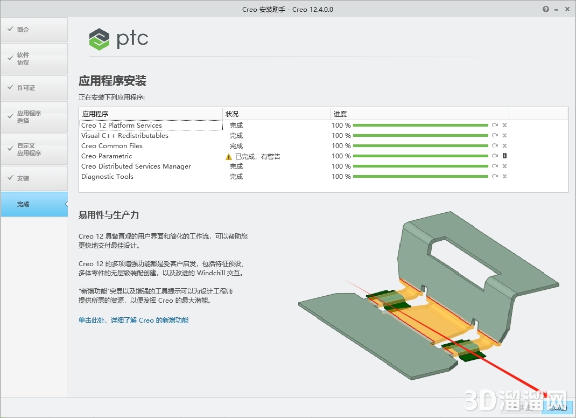Click the PTC logo icon
Image resolution: width=576 pixels, height=418 pixels.
point(99,39)
